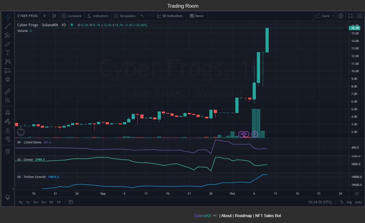Open the Roadmap link
Screen dimensions: 365x223
[243, 216]
